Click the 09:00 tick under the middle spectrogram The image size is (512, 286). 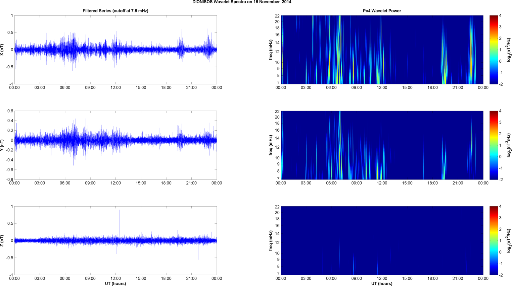click(x=357, y=183)
